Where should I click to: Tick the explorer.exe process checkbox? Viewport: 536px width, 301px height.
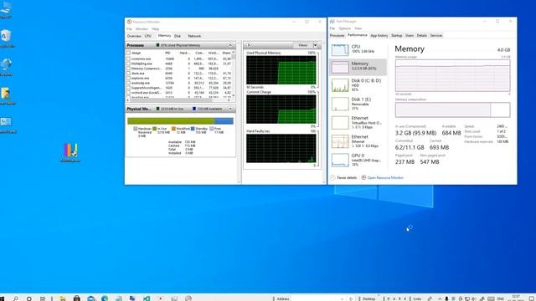(x=128, y=78)
